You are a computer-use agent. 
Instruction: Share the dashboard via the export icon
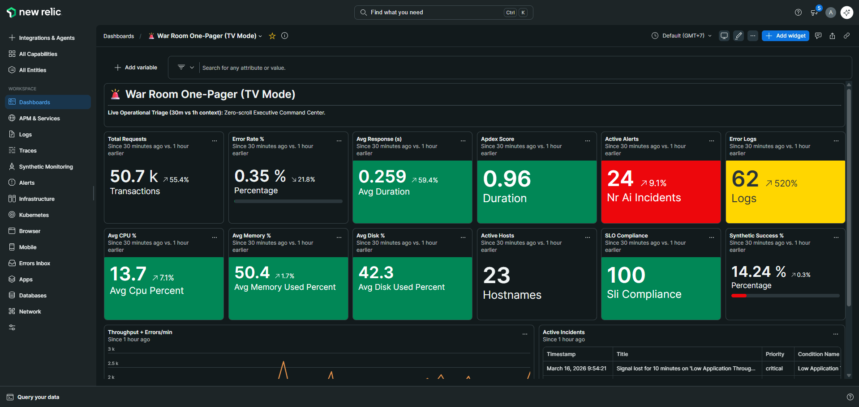(x=832, y=36)
